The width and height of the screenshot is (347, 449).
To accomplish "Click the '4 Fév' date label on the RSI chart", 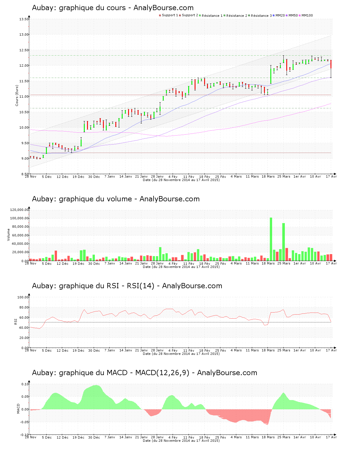I will [x=173, y=351].
